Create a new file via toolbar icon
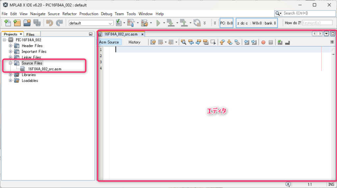 pos(8,23)
